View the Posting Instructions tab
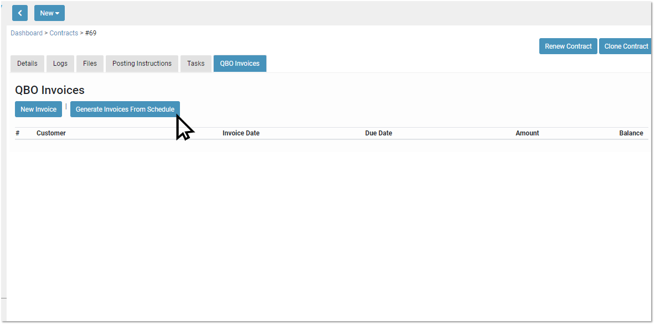 [x=142, y=64]
